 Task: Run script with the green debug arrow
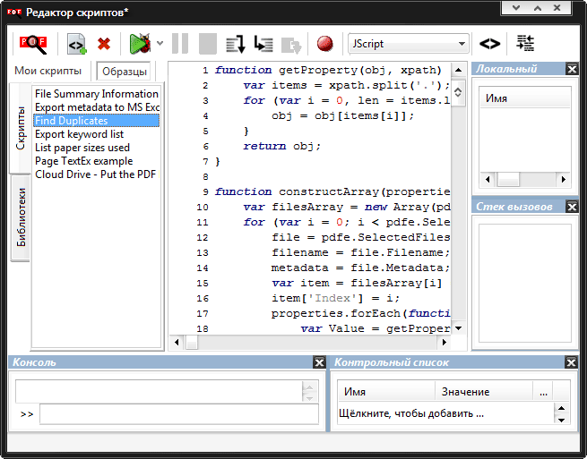(x=140, y=44)
